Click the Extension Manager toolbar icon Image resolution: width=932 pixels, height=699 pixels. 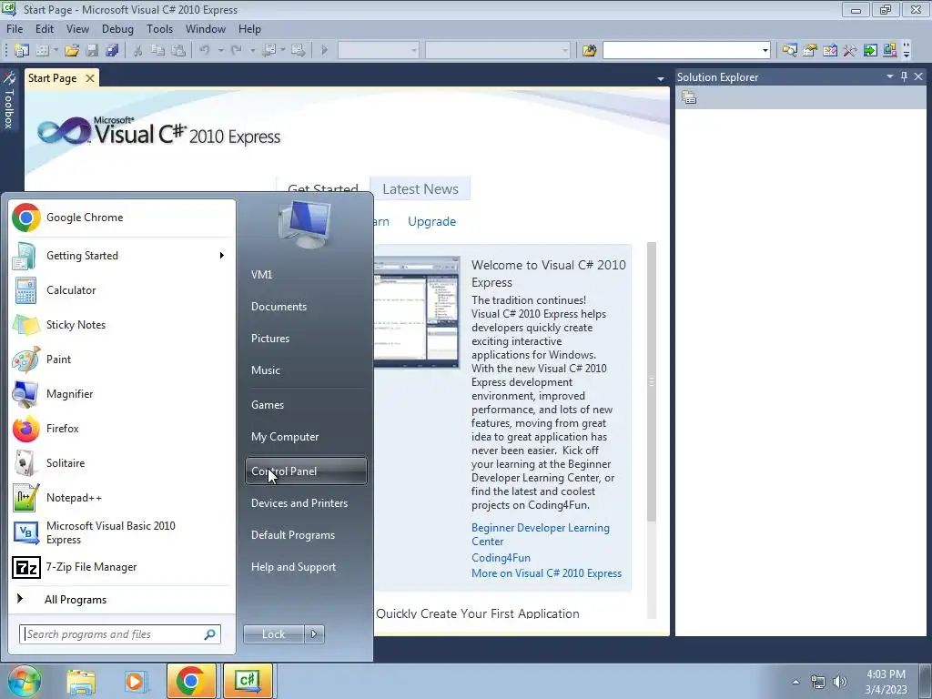pos(890,51)
